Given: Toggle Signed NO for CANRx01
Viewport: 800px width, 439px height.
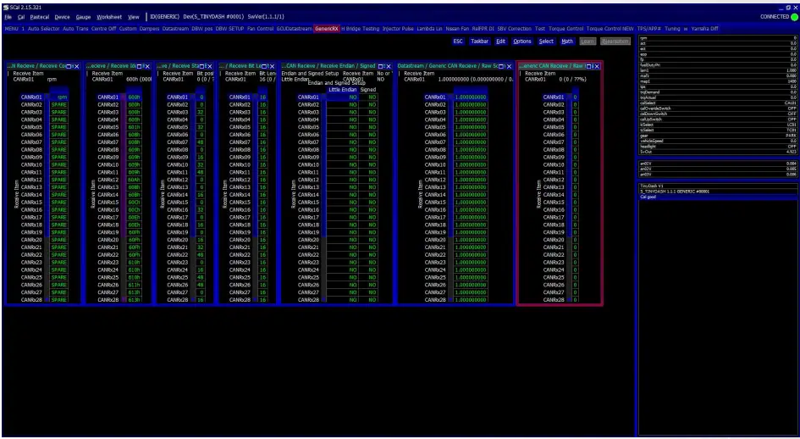Looking at the screenshot, I should pyautogui.click(x=368, y=97).
